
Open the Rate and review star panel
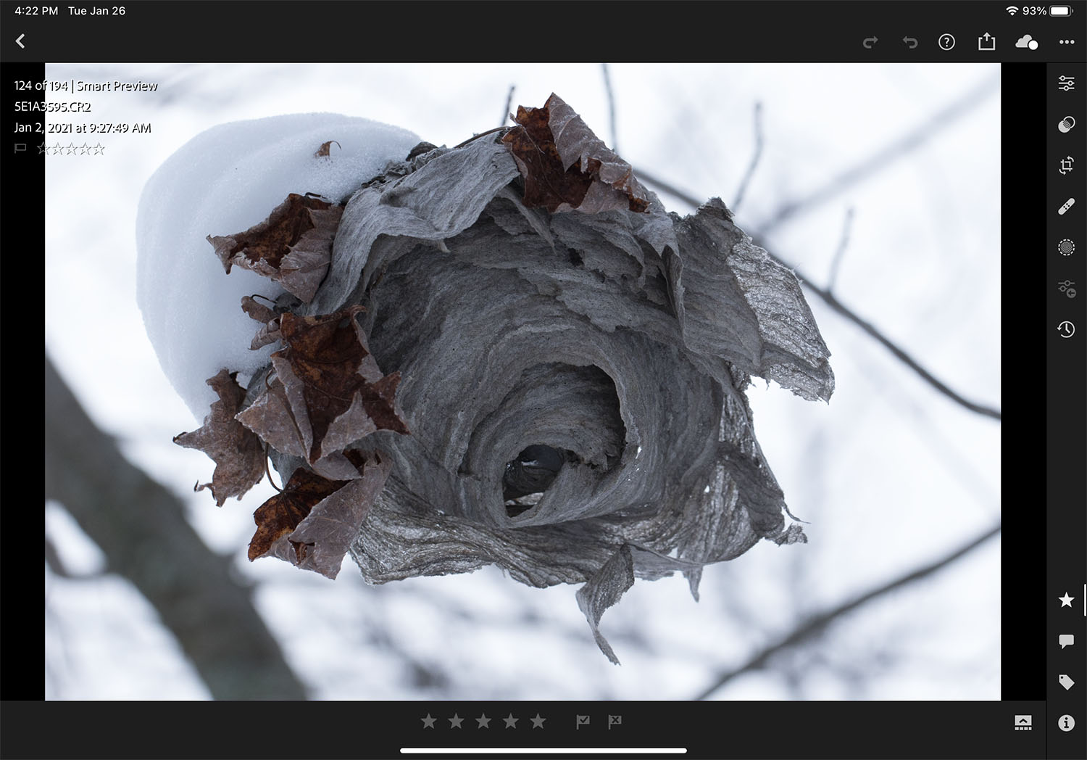coord(1067,600)
